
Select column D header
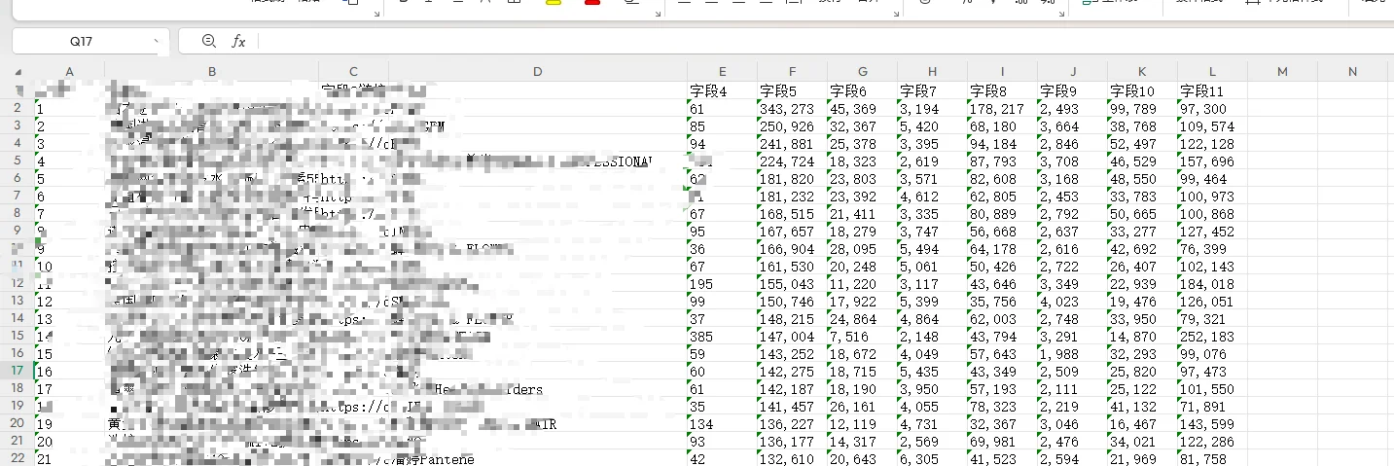[x=538, y=72]
